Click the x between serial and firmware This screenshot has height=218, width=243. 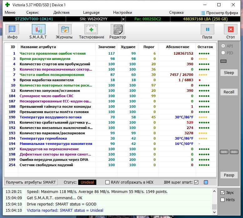[x=123, y=19]
